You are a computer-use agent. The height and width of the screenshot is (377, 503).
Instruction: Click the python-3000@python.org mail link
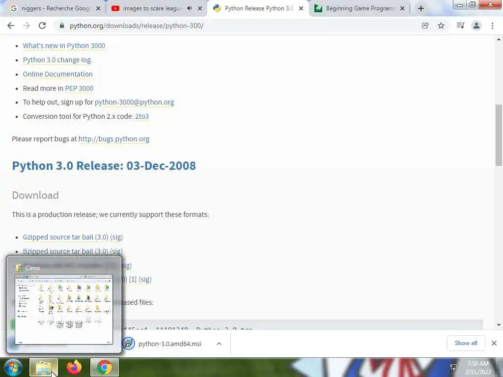tap(135, 102)
